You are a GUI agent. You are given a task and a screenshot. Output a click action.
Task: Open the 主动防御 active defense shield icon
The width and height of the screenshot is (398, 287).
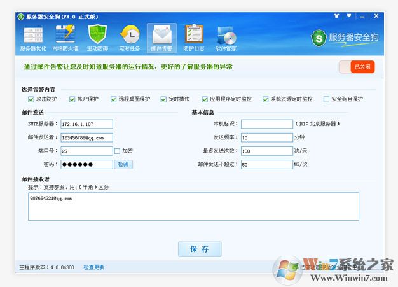coord(97,38)
